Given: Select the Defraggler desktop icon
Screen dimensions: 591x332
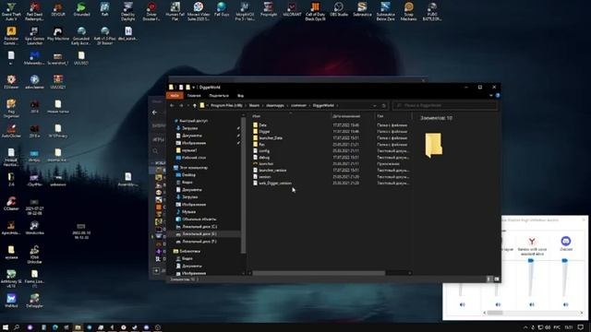Looking at the screenshot, I should coord(35,302).
